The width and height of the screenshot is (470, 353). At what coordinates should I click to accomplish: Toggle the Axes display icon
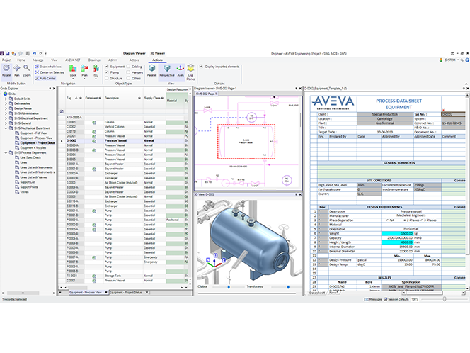coord(180,70)
